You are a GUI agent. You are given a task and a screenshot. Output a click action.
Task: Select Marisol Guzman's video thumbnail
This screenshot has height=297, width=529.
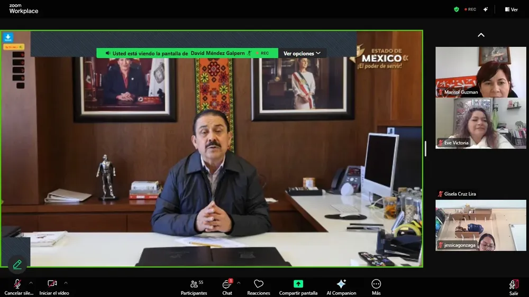[481, 72]
